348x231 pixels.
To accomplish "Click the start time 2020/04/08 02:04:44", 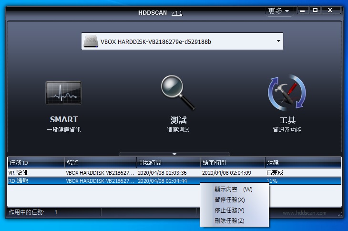I will [162, 181].
